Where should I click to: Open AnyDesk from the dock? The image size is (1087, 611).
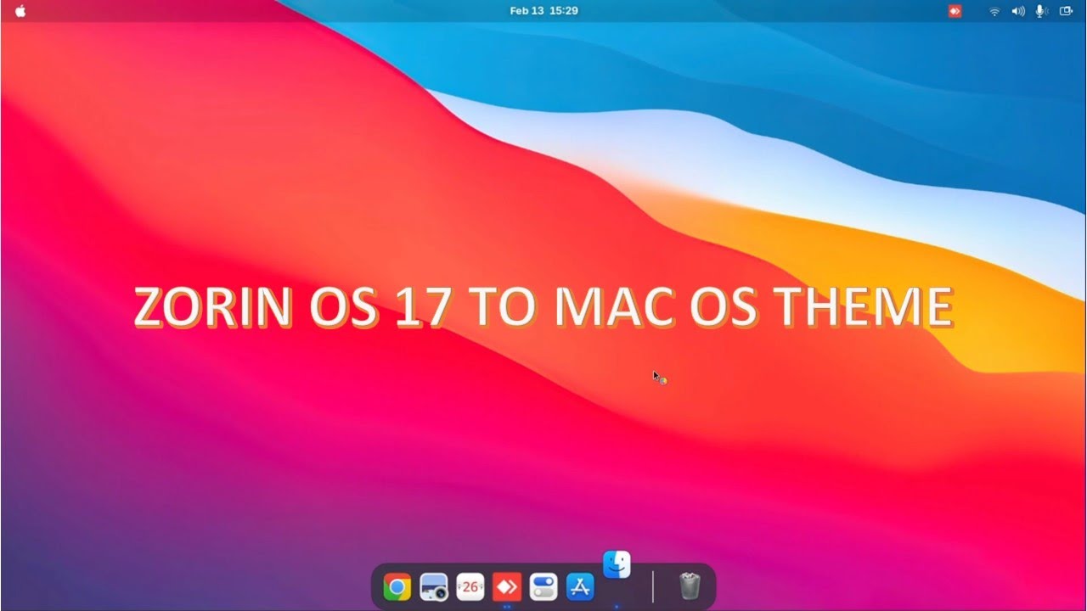pos(507,586)
